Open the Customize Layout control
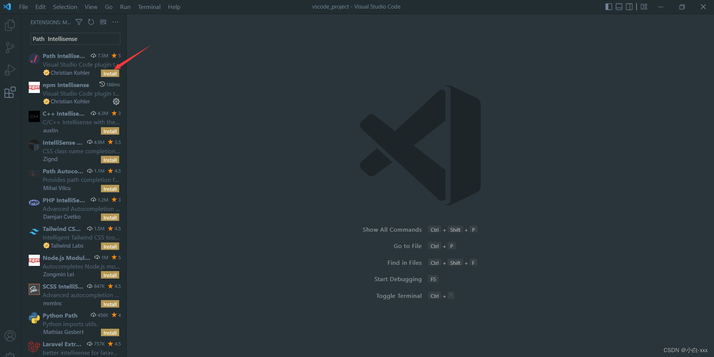The image size is (714, 357). point(644,6)
